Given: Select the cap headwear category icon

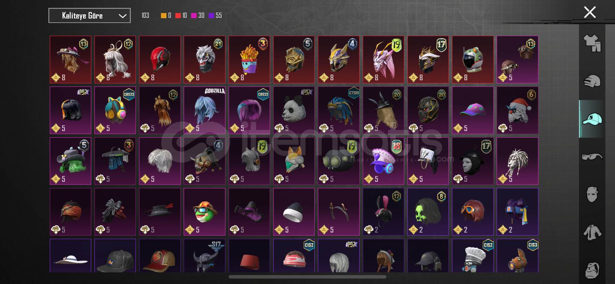Looking at the screenshot, I should click(592, 119).
